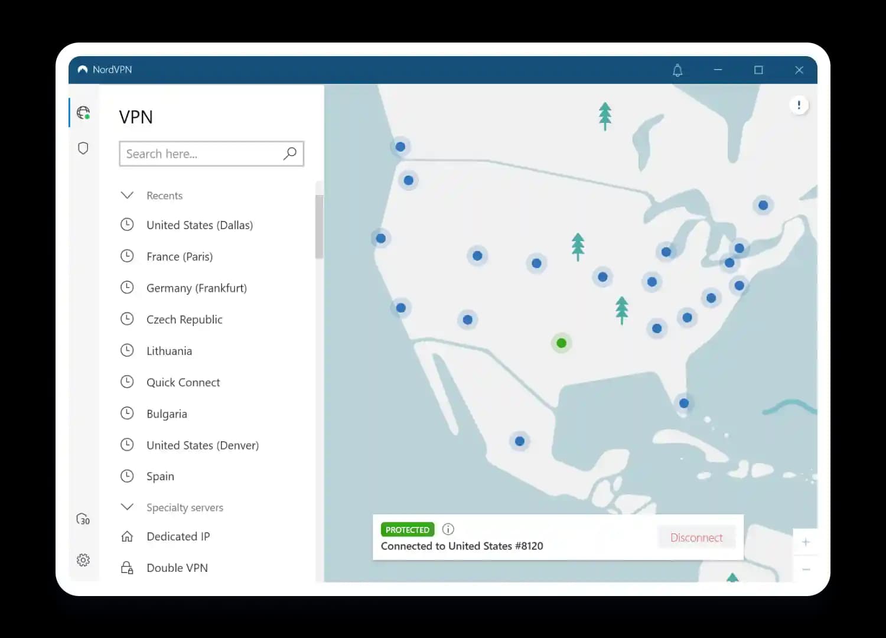This screenshot has height=638, width=886.
Task: Connect to Lithuania
Action: click(x=169, y=351)
